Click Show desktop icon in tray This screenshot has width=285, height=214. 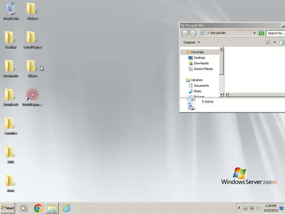[x=282, y=208]
